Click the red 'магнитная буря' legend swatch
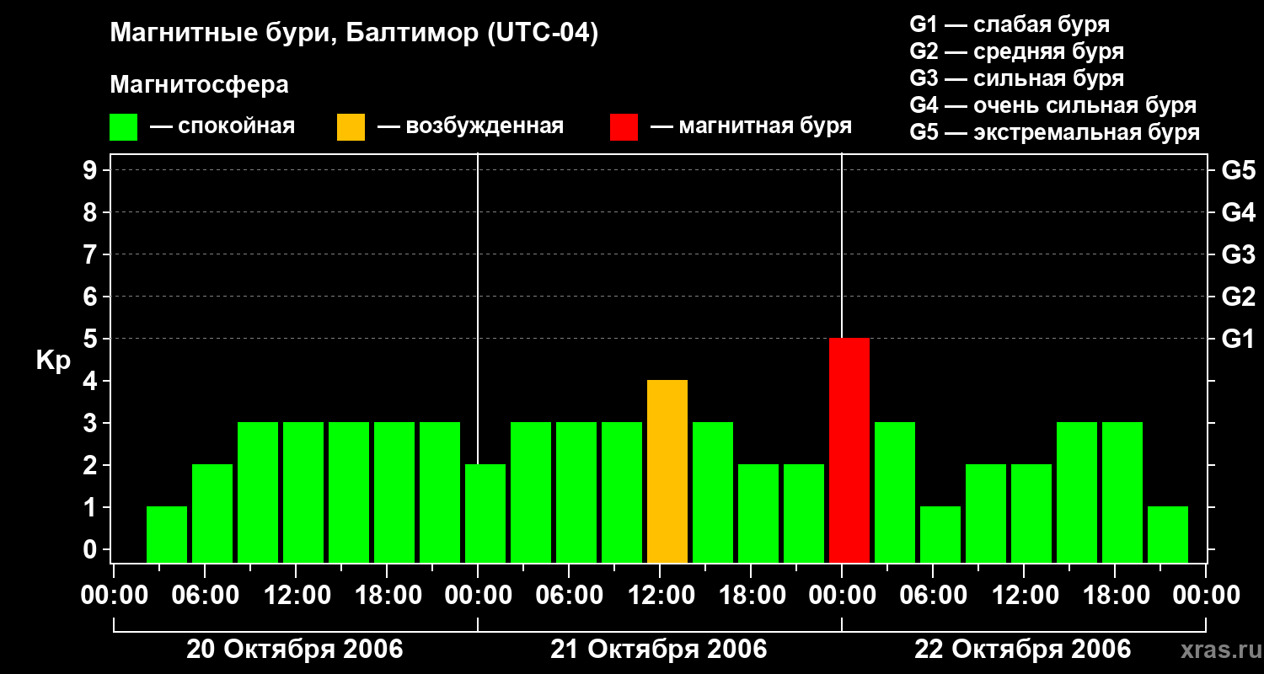Screen dimensions: 1264x674 [624, 127]
